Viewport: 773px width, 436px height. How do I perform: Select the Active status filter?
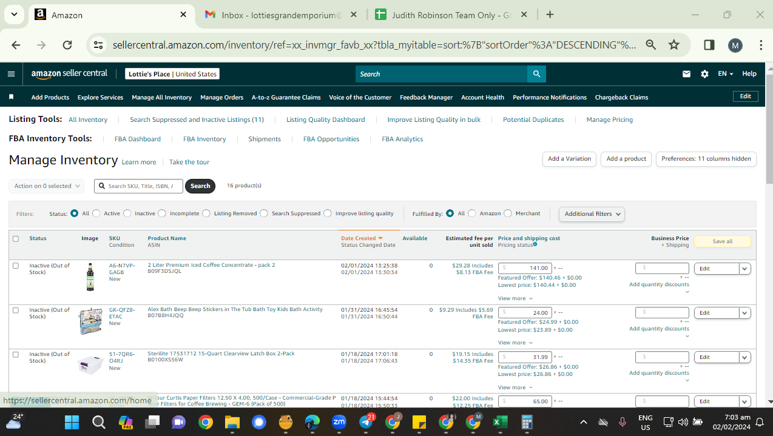click(x=96, y=213)
